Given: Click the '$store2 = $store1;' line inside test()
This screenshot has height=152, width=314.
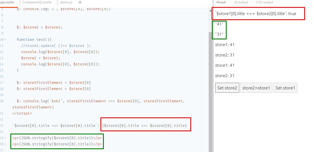Looking at the screenshot, I should coord(41,58).
